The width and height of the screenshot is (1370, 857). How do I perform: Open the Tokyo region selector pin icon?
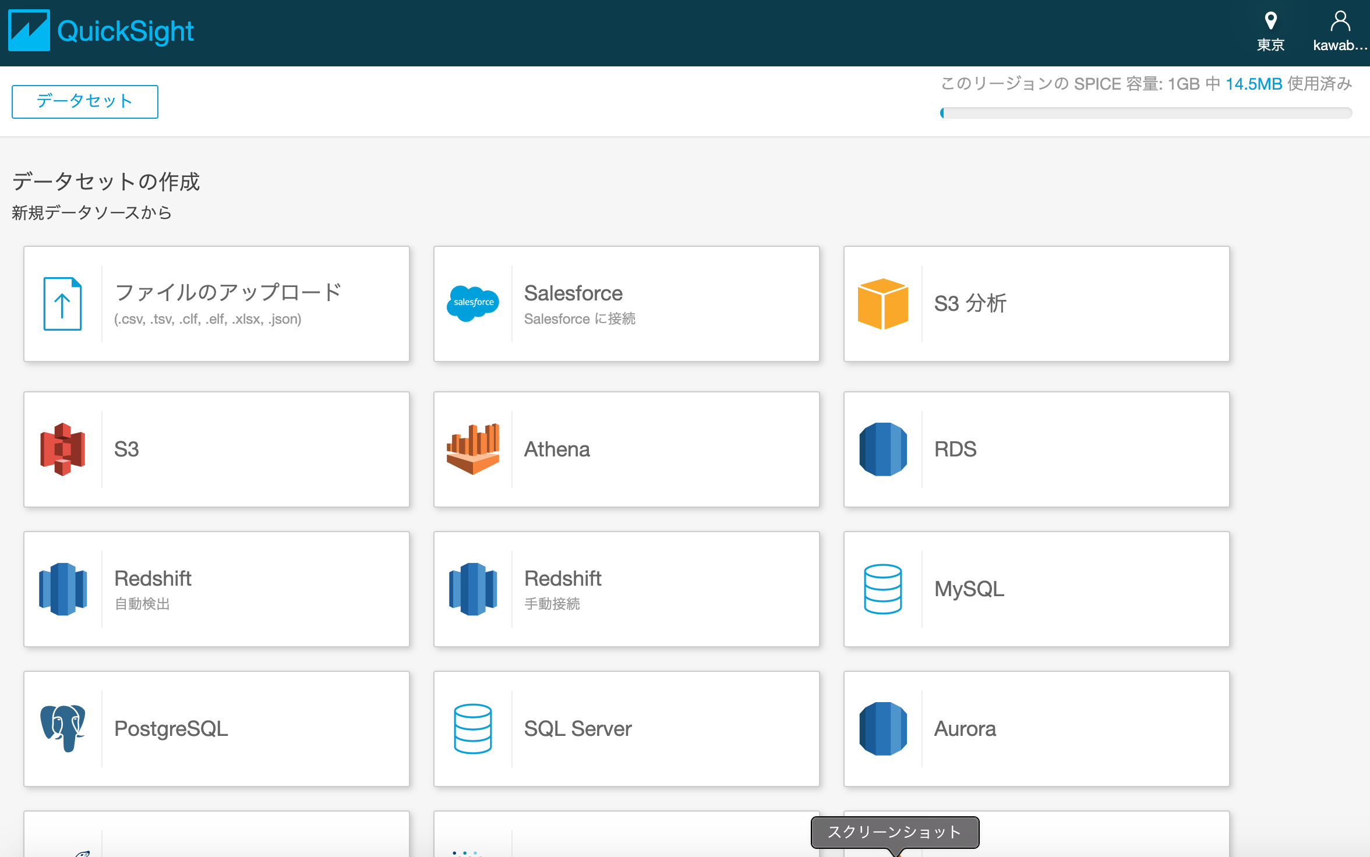coord(1271,21)
